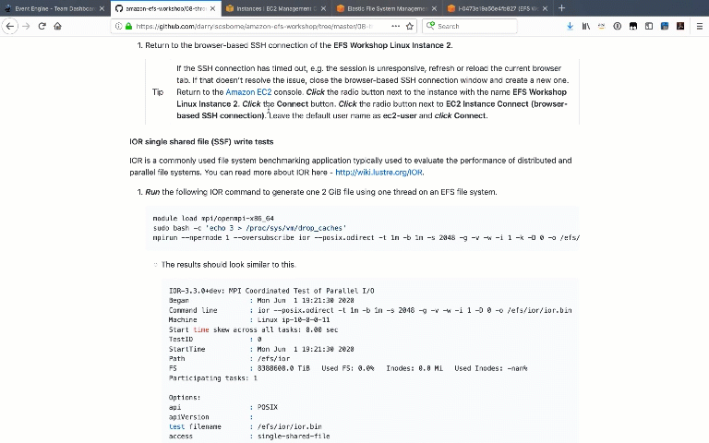The height and width of the screenshot is (443, 709).
Task: Click the browser forward arrow
Action: point(26,26)
